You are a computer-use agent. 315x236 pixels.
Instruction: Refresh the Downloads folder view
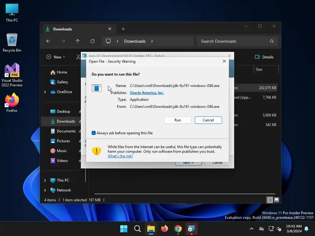(x=92, y=41)
